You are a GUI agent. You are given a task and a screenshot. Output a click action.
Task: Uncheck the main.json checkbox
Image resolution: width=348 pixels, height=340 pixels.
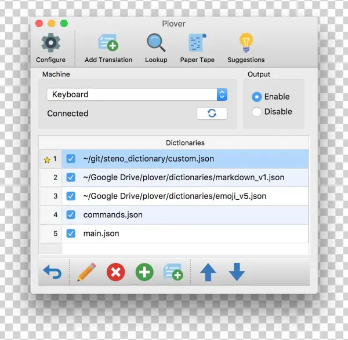pos(71,233)
